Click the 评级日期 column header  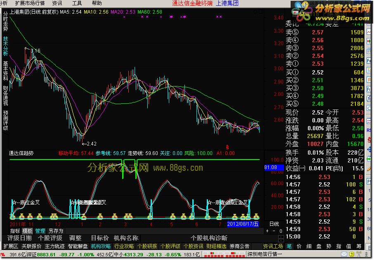[19, 238]
